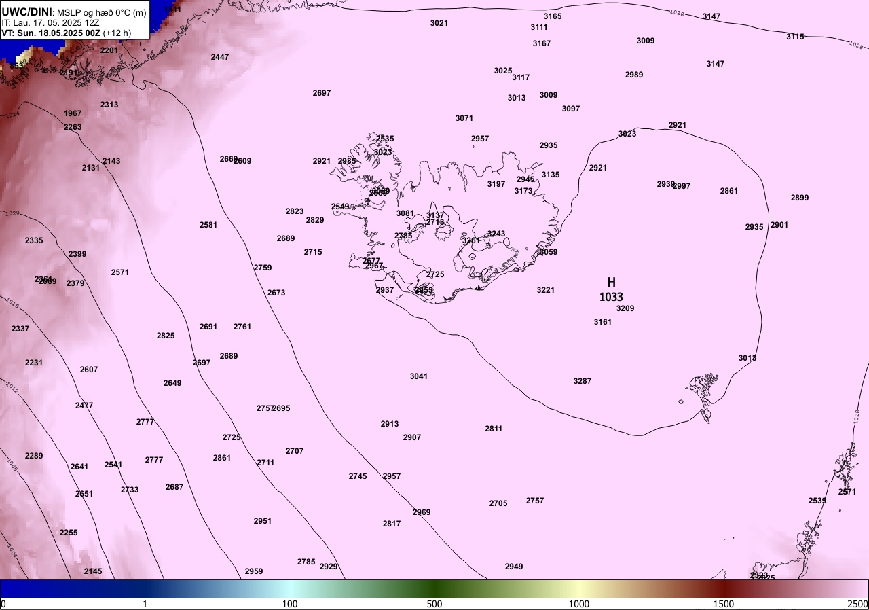869x610 pixels.
Task: Click the H high-pressure marker
Action: [x=611, y=282]
